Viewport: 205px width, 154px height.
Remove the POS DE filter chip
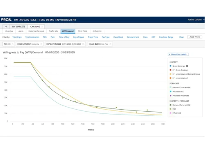pyautogui.click(x=12, y=44)
